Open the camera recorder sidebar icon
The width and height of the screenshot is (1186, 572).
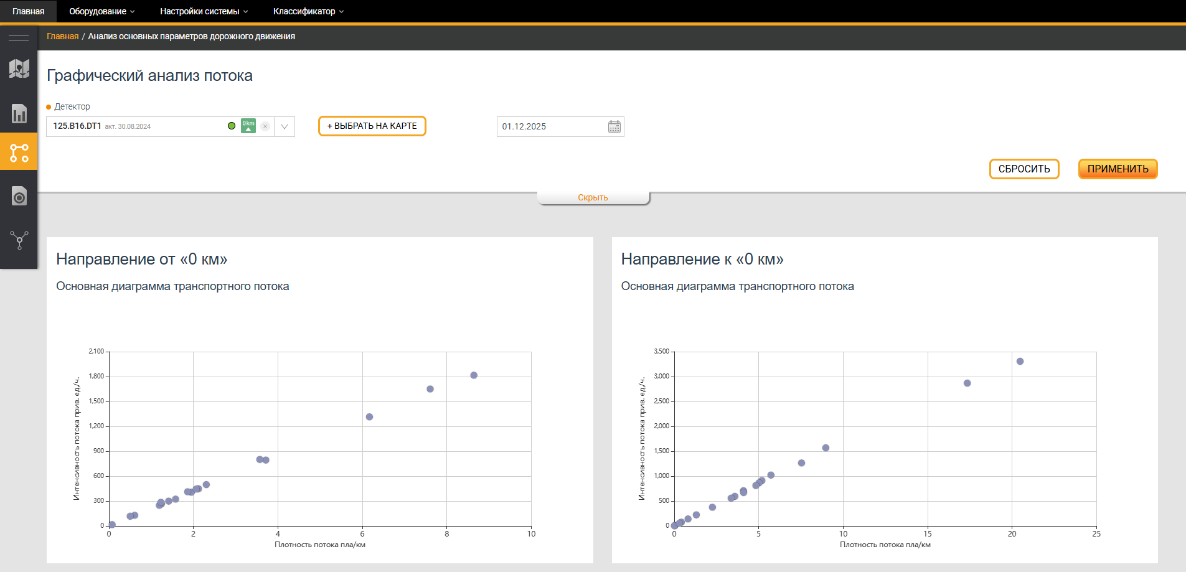click(x=19, y=197)
